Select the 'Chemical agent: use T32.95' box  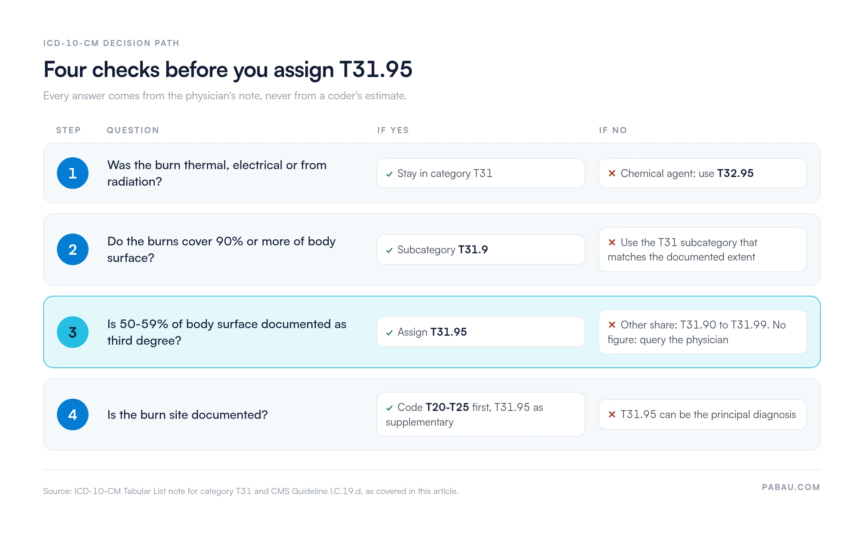pos(702,173)
